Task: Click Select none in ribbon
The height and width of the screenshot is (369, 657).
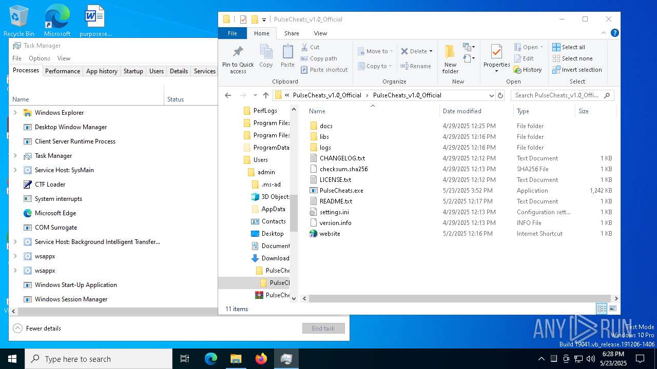Action: [572, 58]
